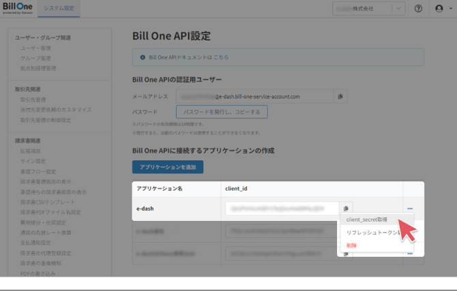Open サイン設定 in the sidebar
Viewport: 457px width, 291px height.
(33, 162)
